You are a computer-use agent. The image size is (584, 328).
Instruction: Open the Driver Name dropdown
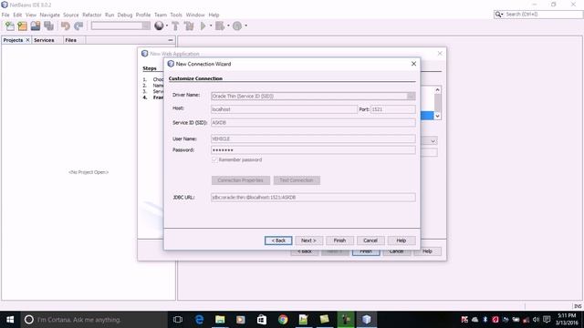pyautogui.click(x=411, y=96)
